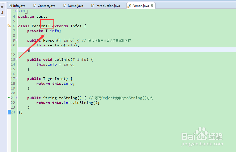Click 'getInfo()' method name on line 17
The height and width of the screenshot is (152, 236).
[58, 79]
